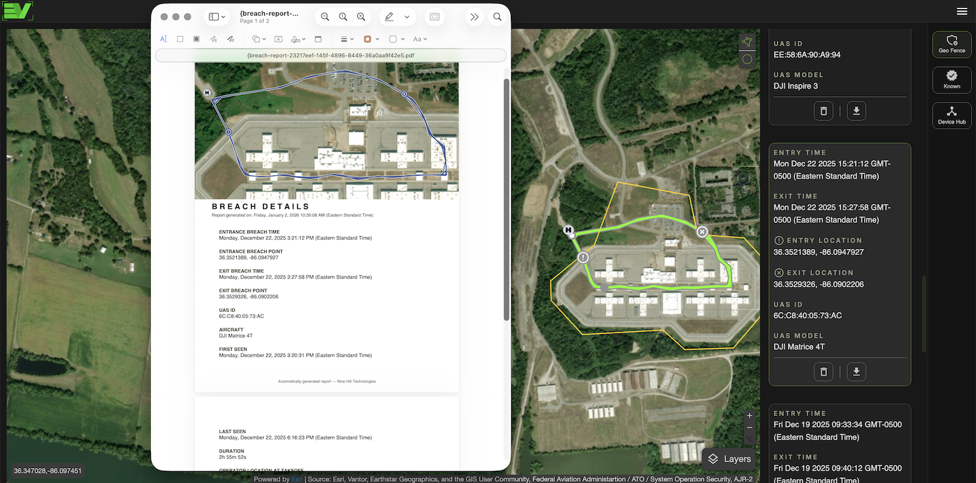Toggle the Markup pen toolbar
976x483 pixels.
389,17
